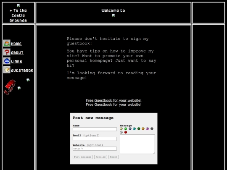Insert the bright green emoticon
This screenshot has height=170, width=227.
point(126,129)
